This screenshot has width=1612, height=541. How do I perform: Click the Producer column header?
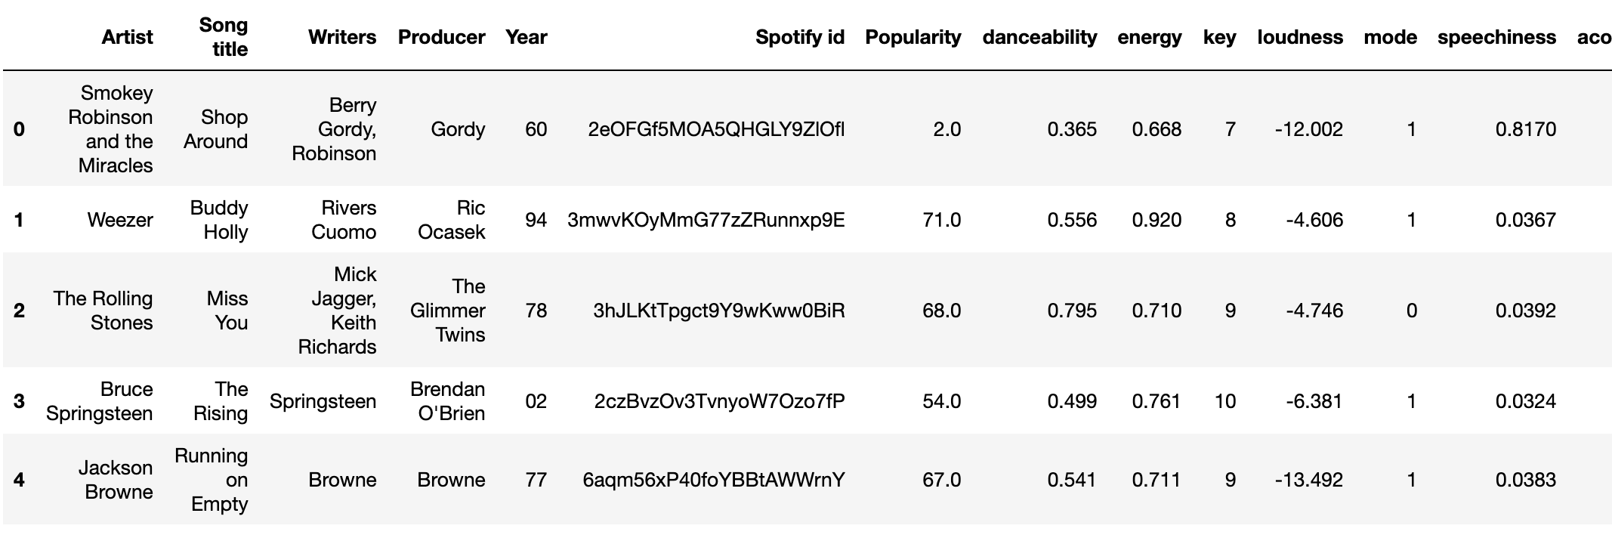click(x=441, y=37)
